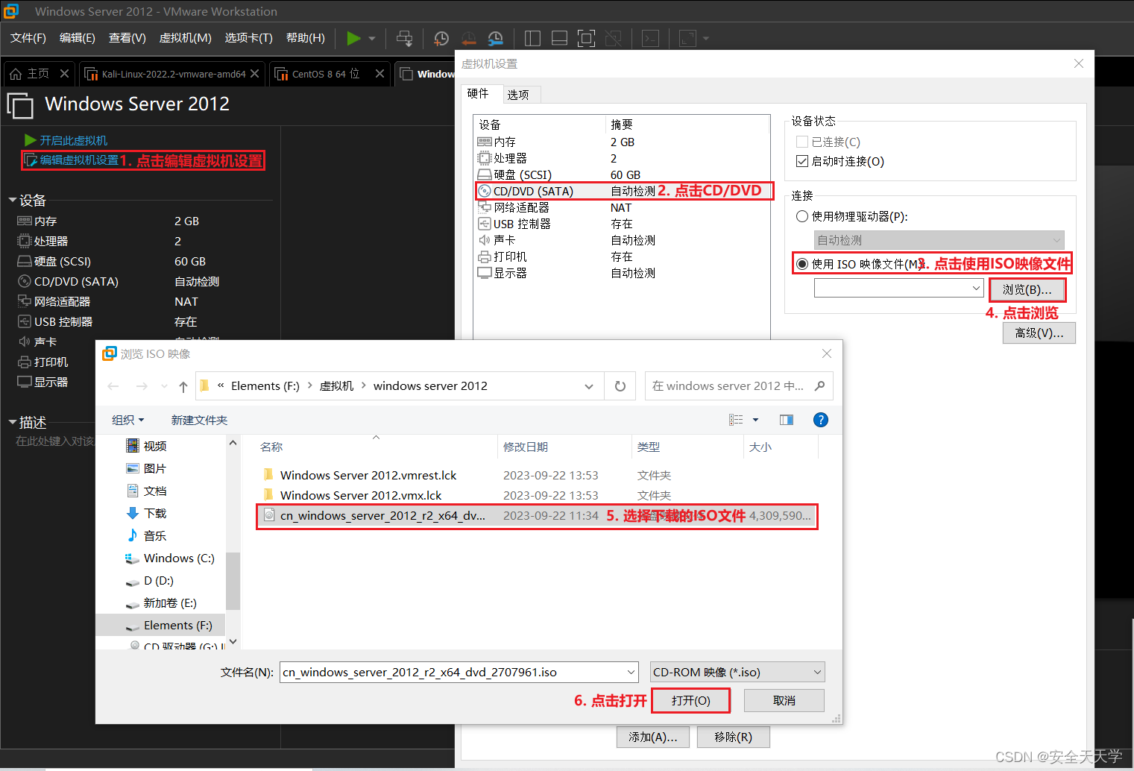Open the dropdown arrow beside the stretch icon
Screen dimensions: 1134x771
(x=705, y=38)
